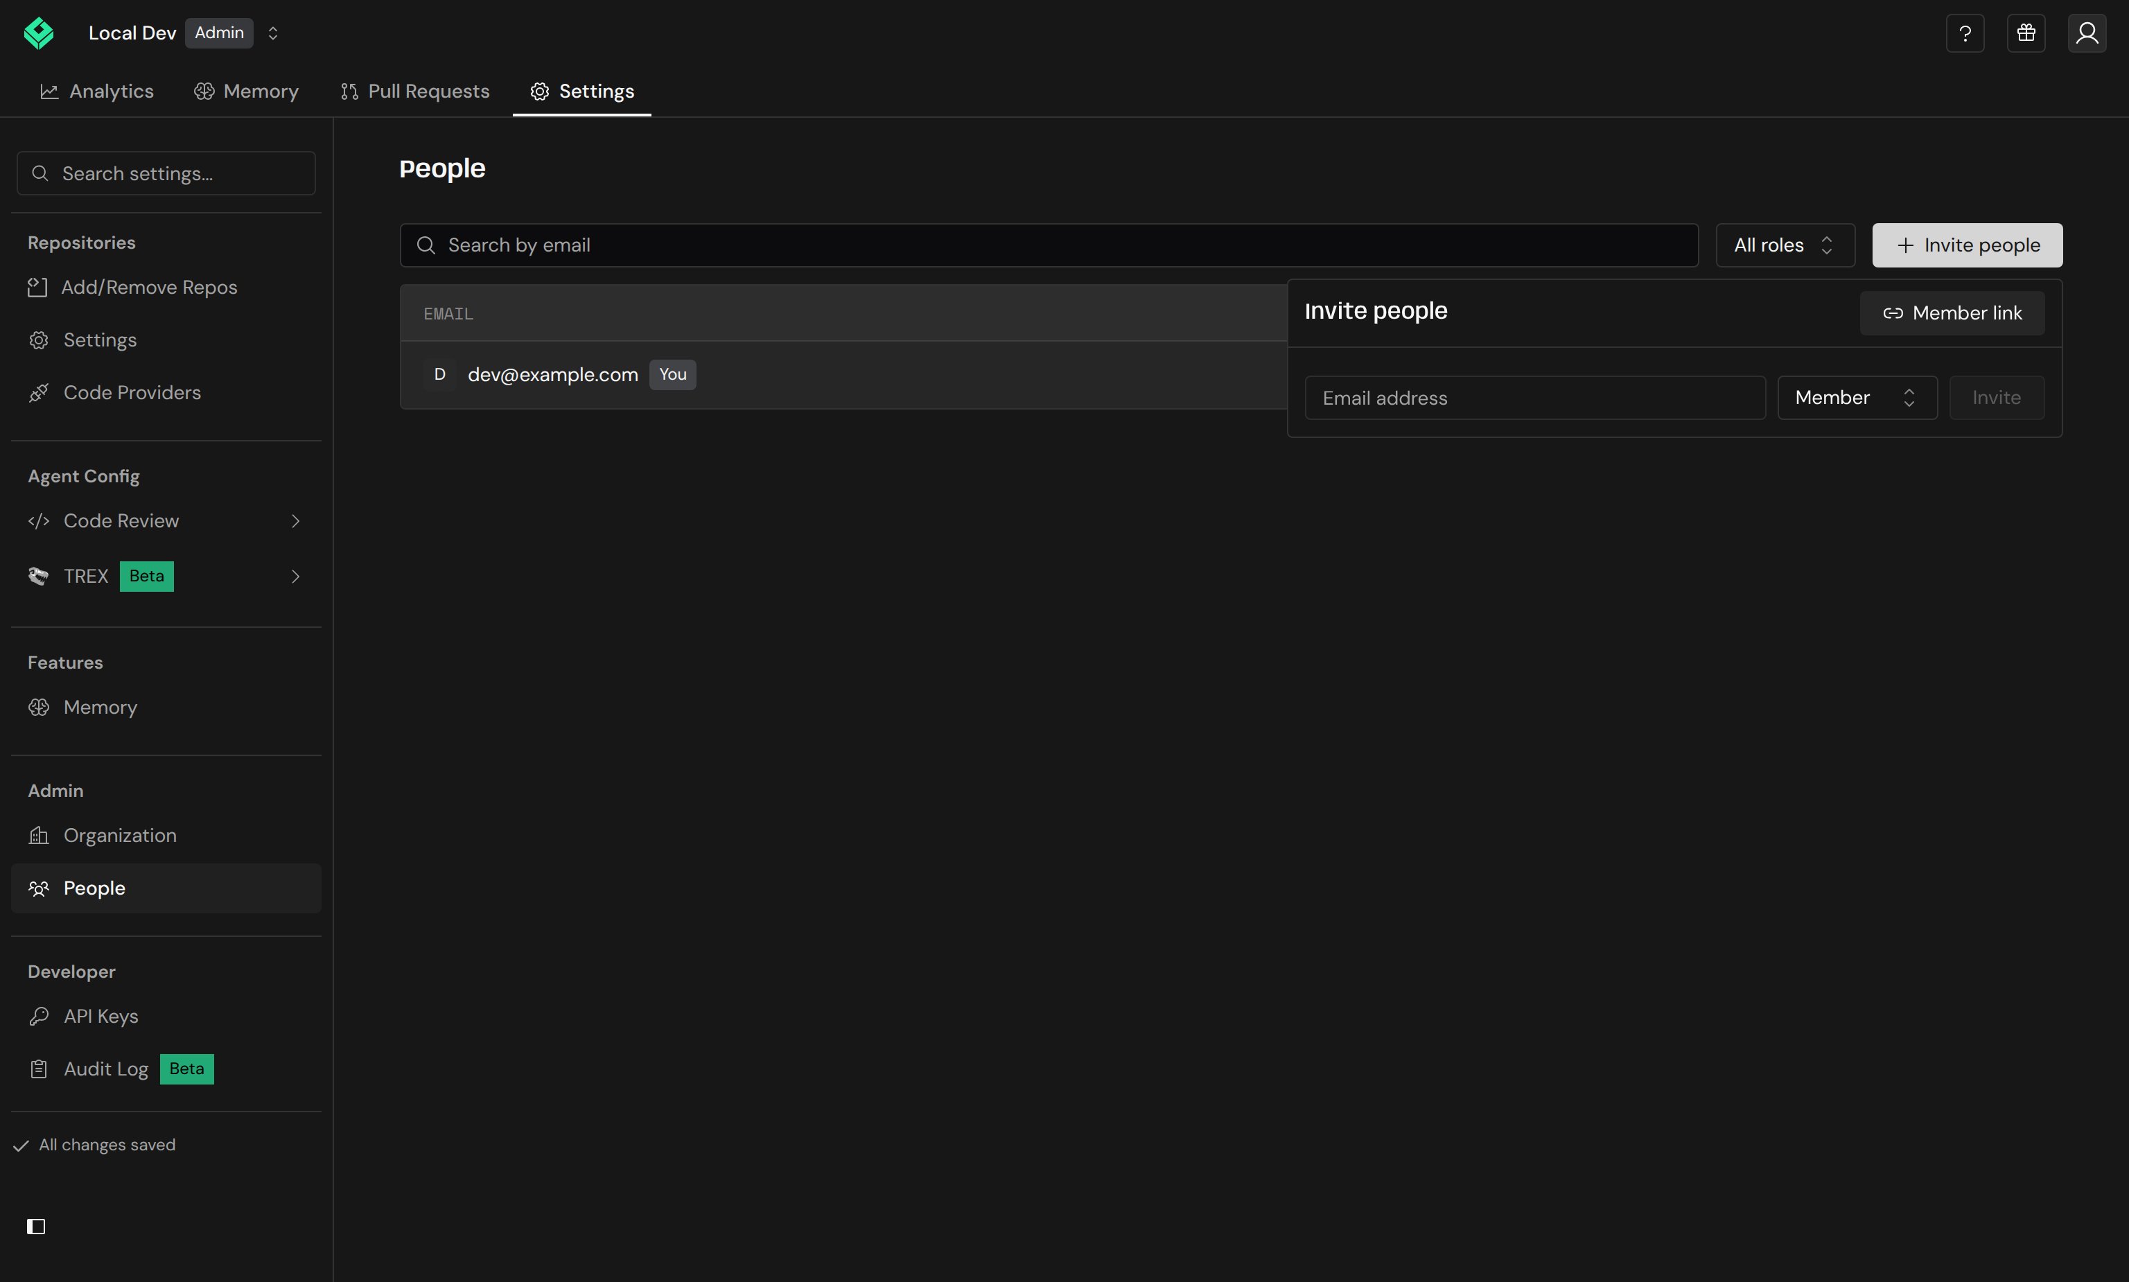Collapse sidebar using the panel toggle icon
2129x1282 pixels.
[x=36, y=1227]
